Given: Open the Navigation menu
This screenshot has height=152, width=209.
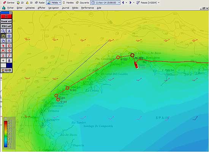Looking at the screenshot, I should (x=54, y=8).
